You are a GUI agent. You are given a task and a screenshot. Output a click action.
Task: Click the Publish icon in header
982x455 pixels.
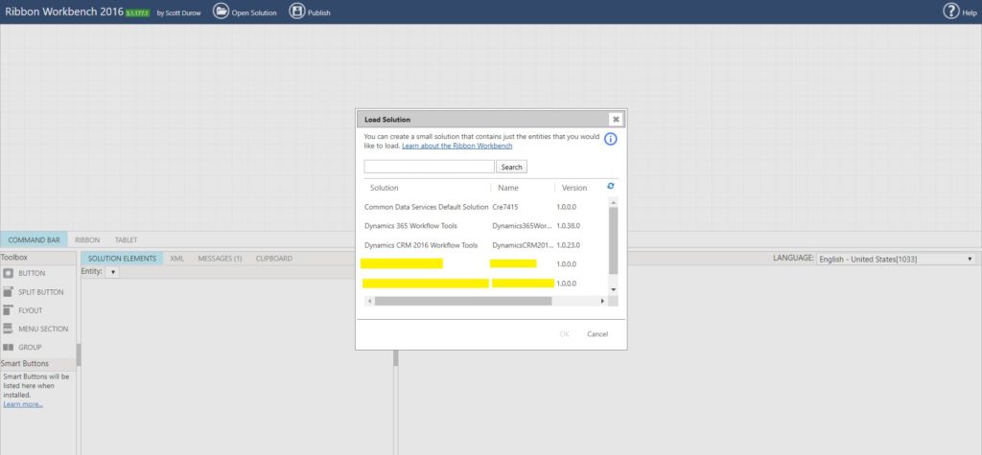tap(297, 11)
